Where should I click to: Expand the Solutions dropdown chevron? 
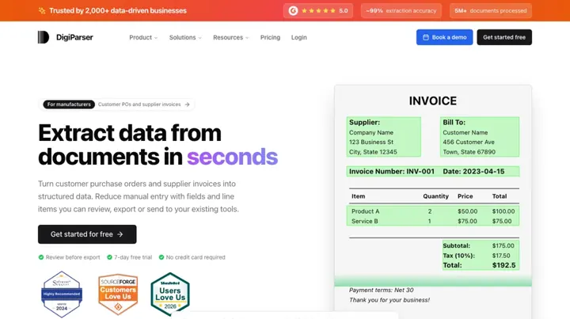point(200,38)
